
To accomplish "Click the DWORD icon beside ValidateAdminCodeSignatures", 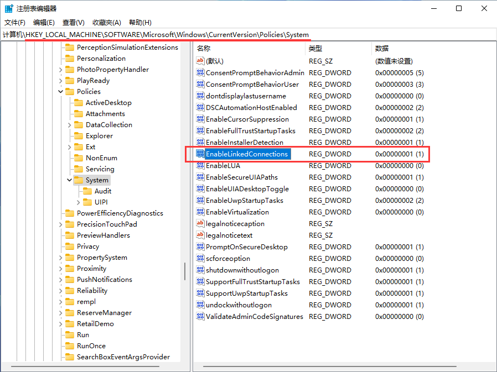I will (200, 317).
